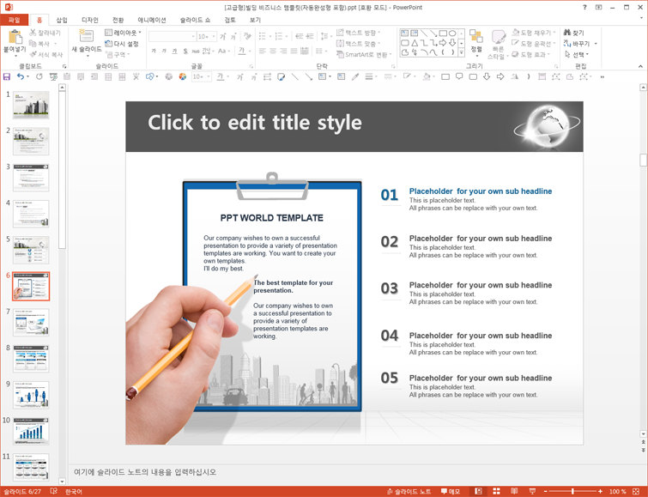Toggle bold formatting in font group
The image size is (648, 497).
coord(154,51)
